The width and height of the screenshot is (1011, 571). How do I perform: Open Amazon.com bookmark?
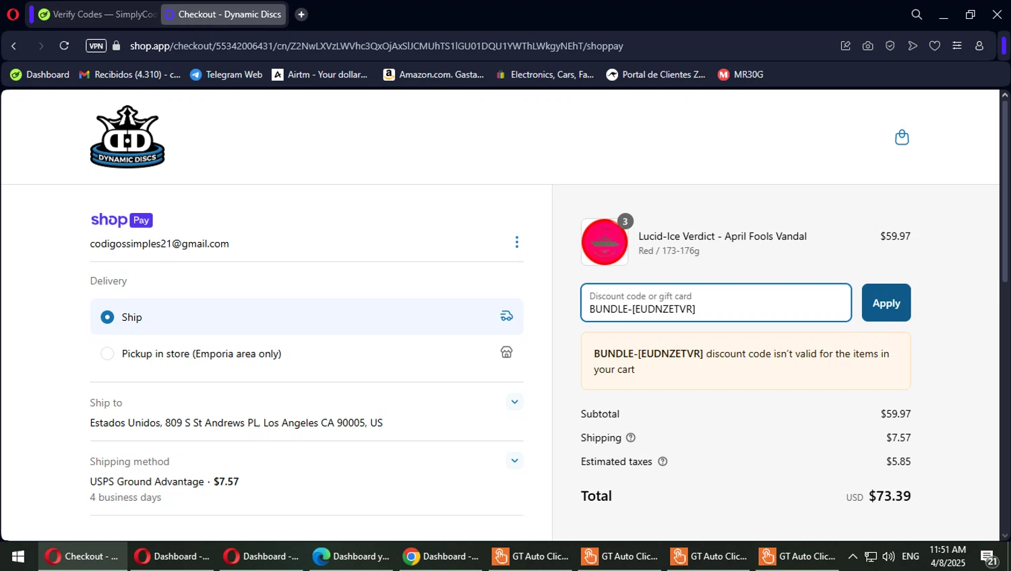click(x=433, y=75)
